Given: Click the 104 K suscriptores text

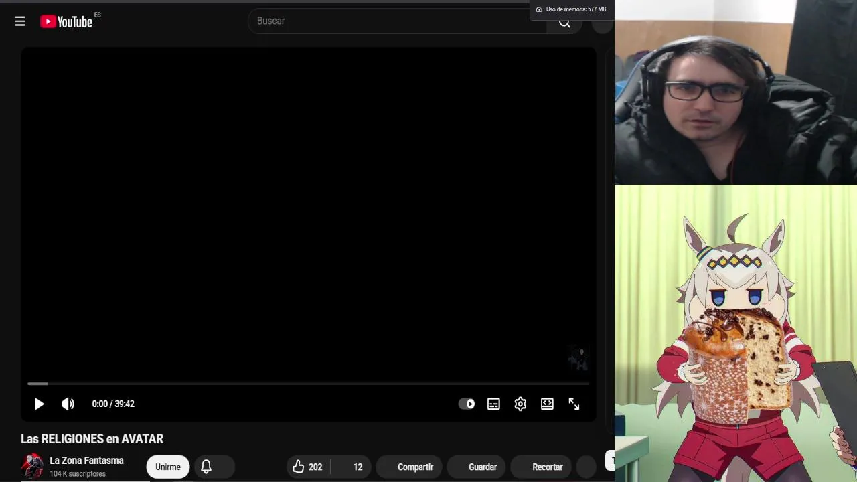Looking at the screenshot, I should (x=78, y=474).
